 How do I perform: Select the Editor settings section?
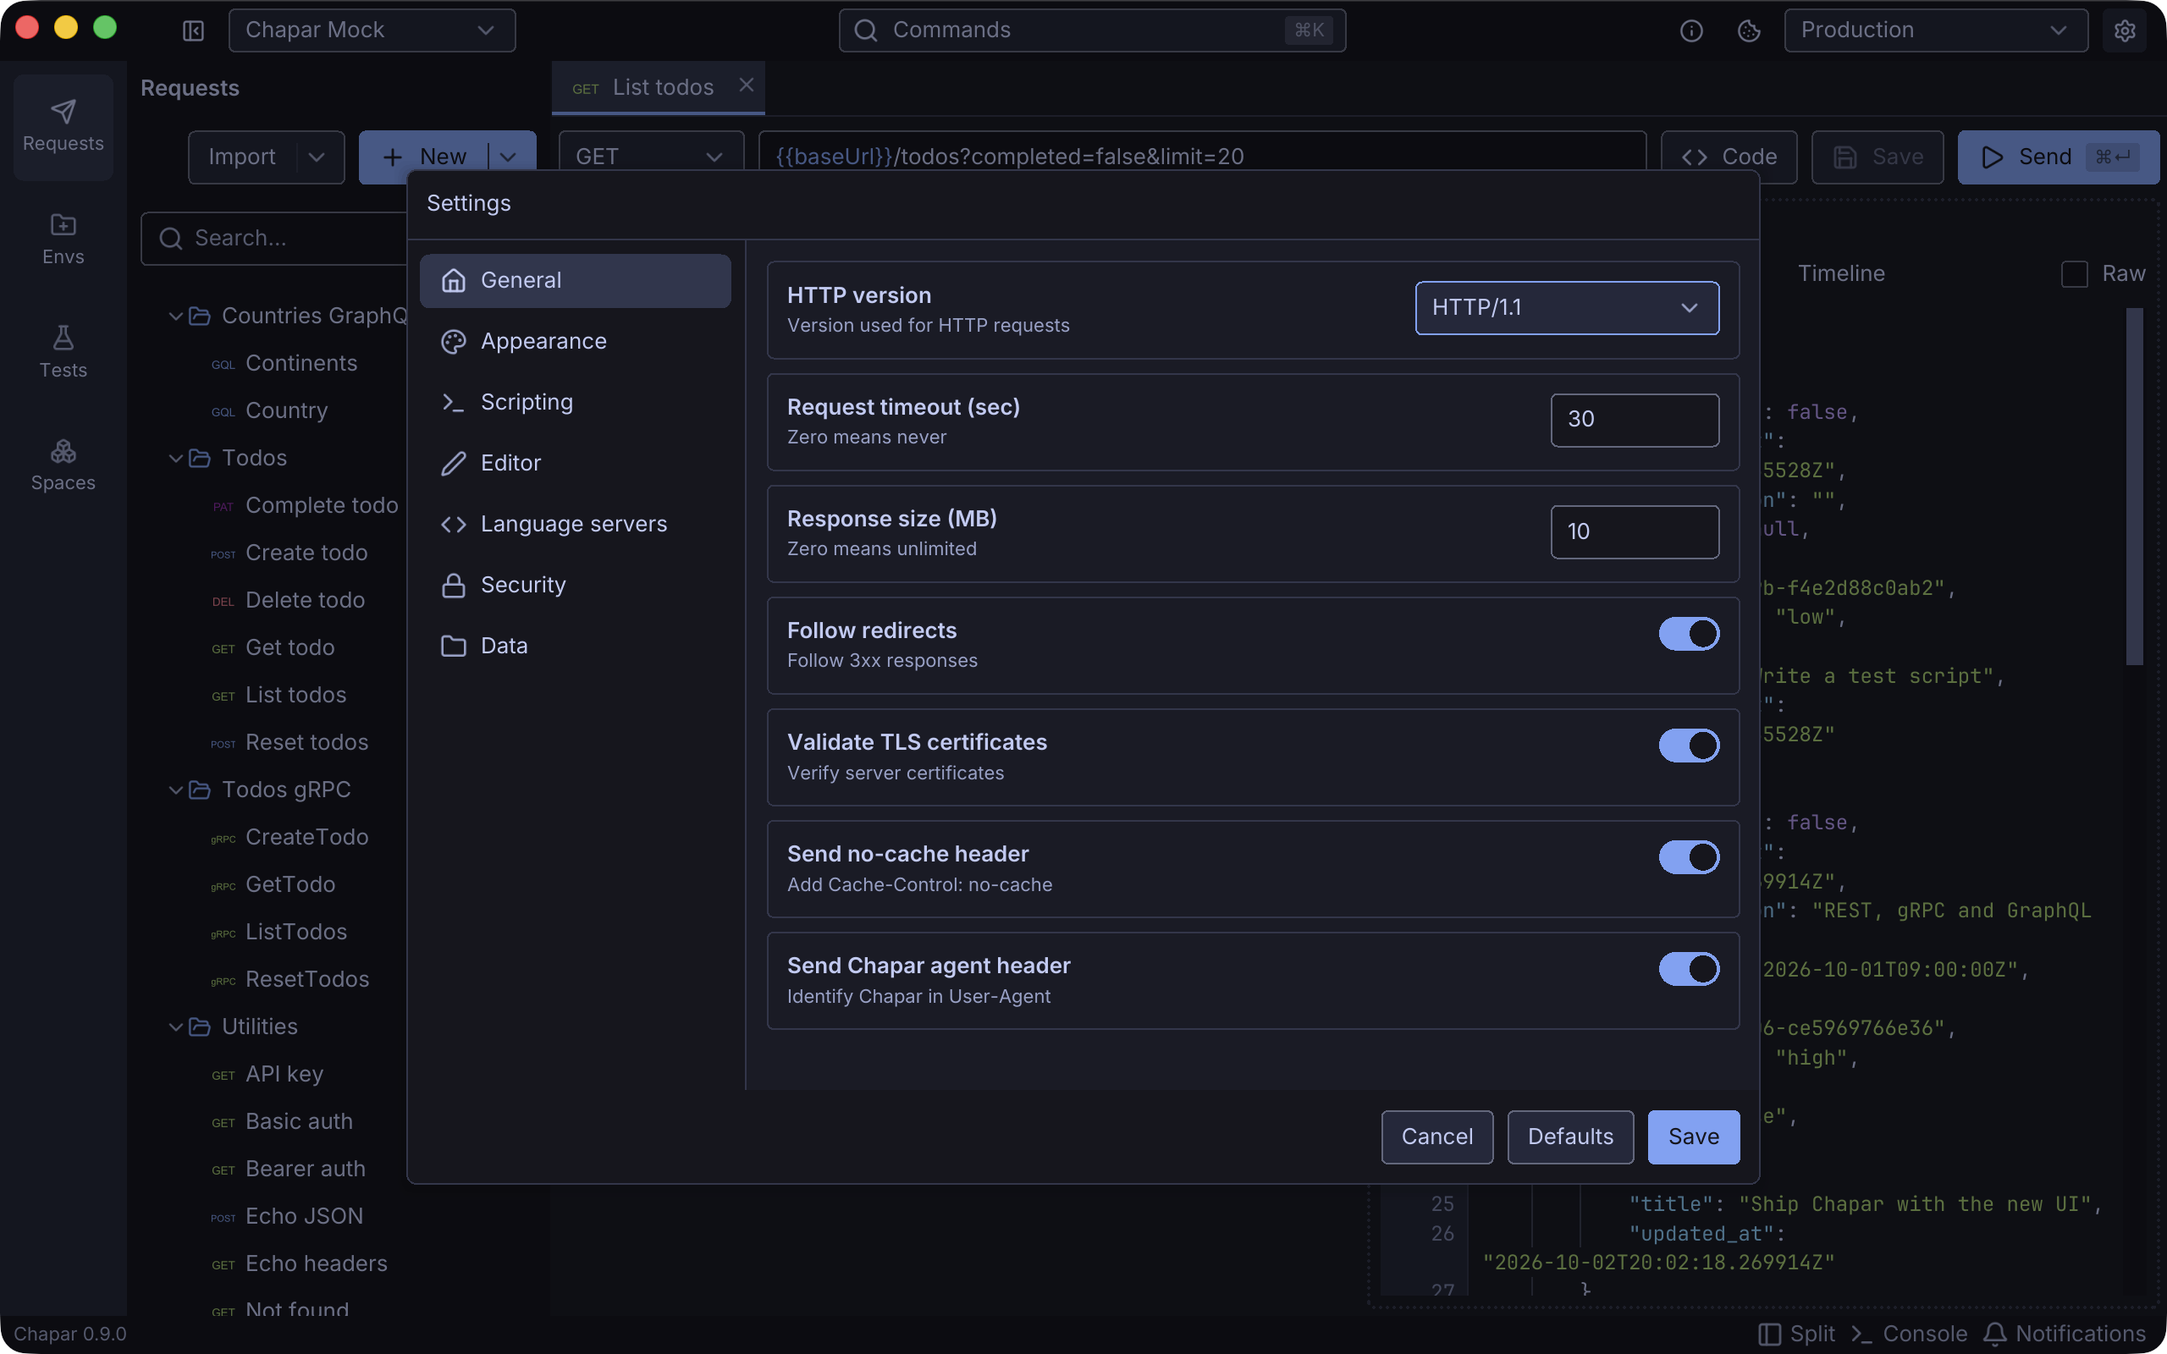[575, 463]
